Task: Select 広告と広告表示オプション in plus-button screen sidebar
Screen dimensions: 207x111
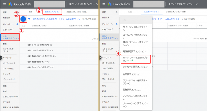Action: [x=10, y=37]
